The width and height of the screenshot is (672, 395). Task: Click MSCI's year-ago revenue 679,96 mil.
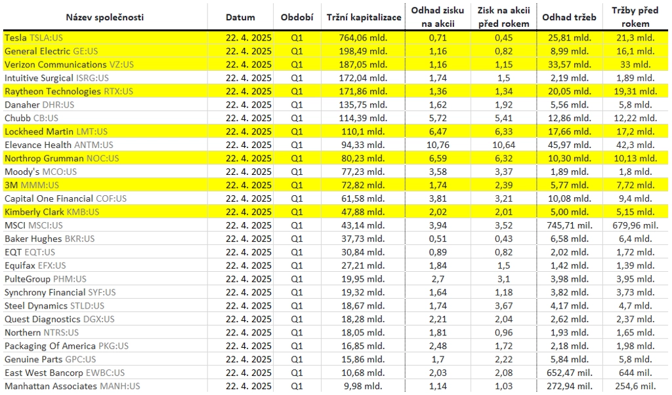pos(635,225)
